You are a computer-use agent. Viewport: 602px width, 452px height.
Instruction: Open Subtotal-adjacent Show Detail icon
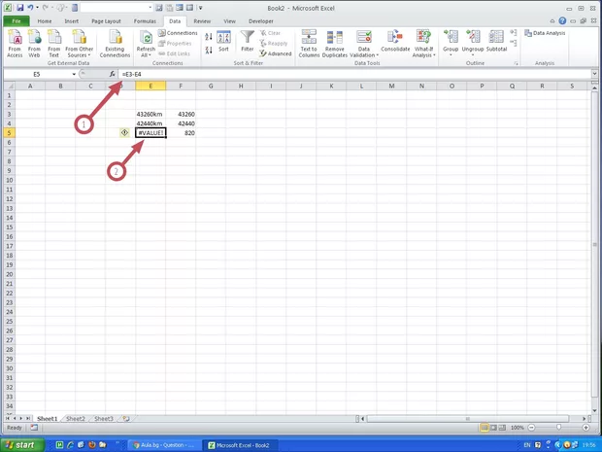click(513, 32)
